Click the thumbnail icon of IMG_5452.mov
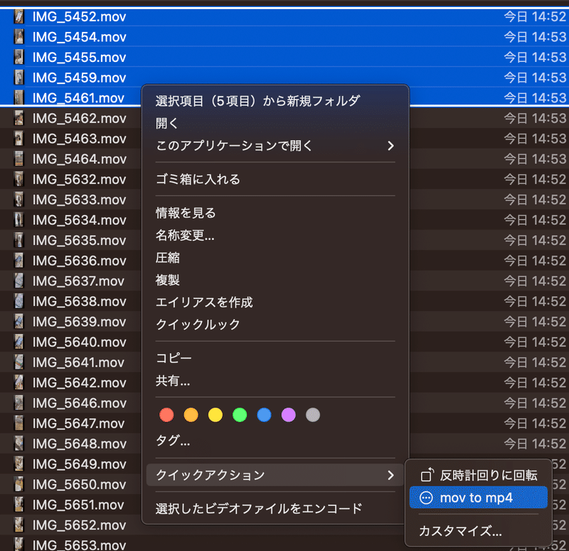Image resolution: width=569 pixels, height=551 pixels. point(17,16)
